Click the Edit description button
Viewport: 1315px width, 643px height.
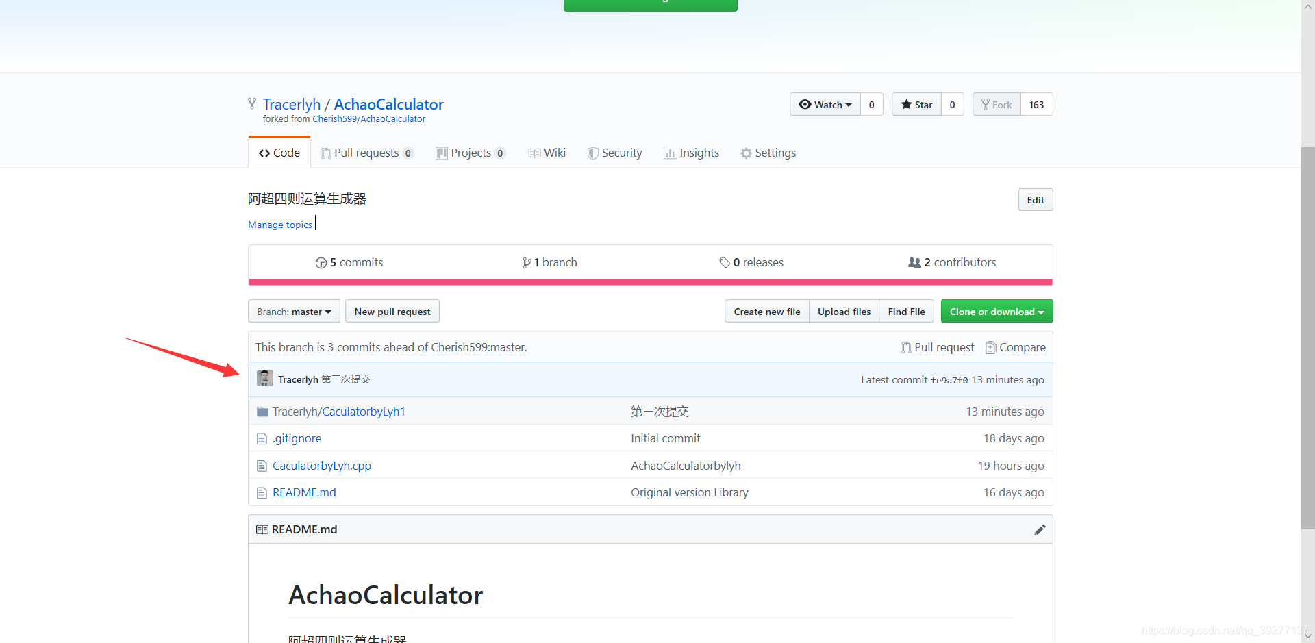1036,200
